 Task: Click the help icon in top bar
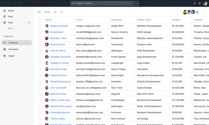point(194,3)
